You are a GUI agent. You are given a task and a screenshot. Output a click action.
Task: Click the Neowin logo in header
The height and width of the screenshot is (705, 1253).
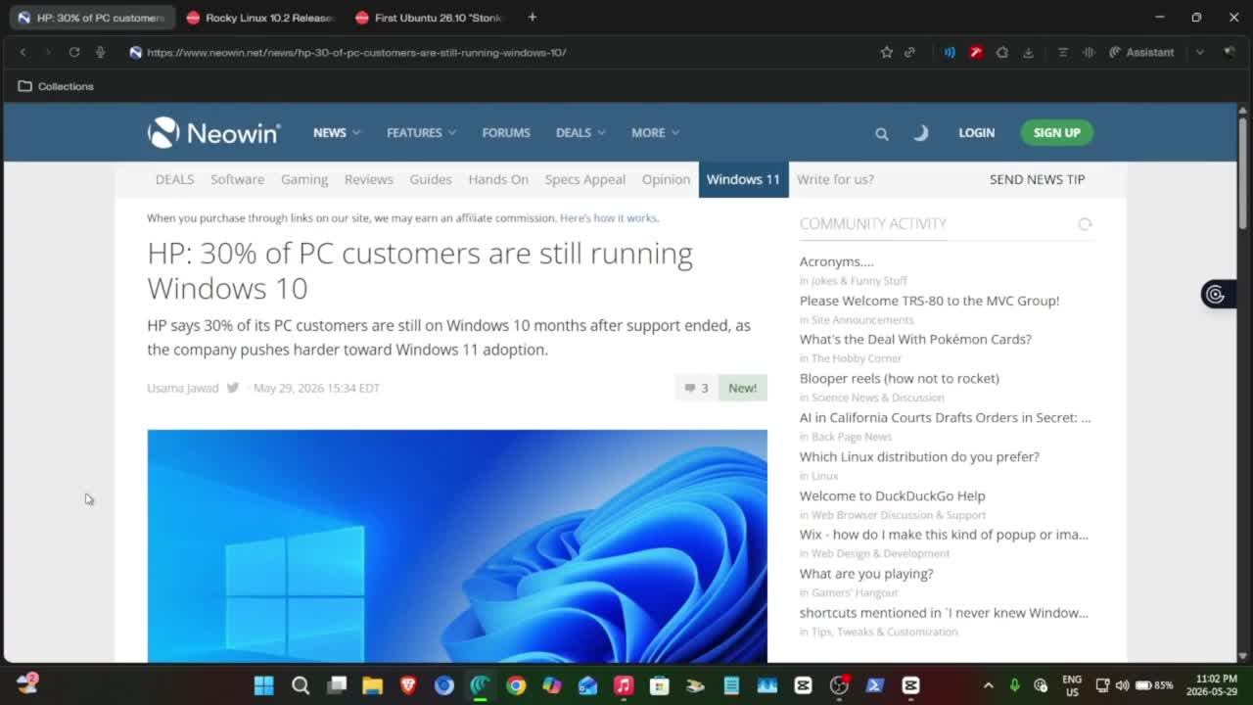click(214, 132)
